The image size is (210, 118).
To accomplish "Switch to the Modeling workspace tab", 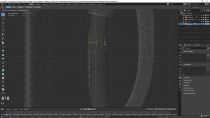I will pos(38,4).
